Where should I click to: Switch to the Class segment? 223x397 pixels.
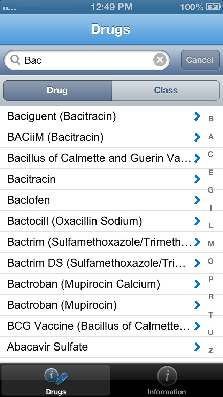(x=166, y=91)
